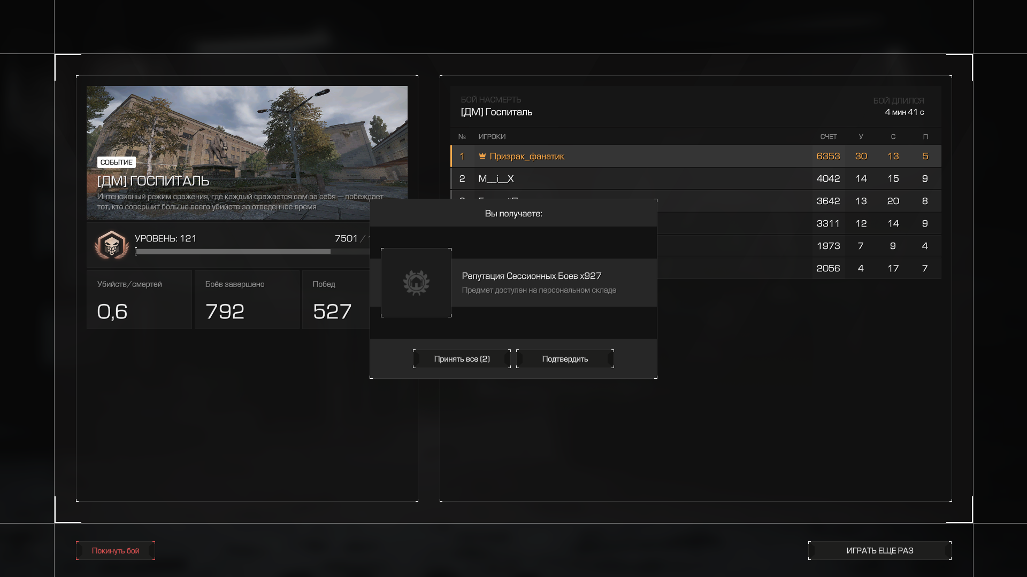The image size is (1027, 577).
Task: Select the Призрак_фанатик scoreboard row
Action: point(642,156)
